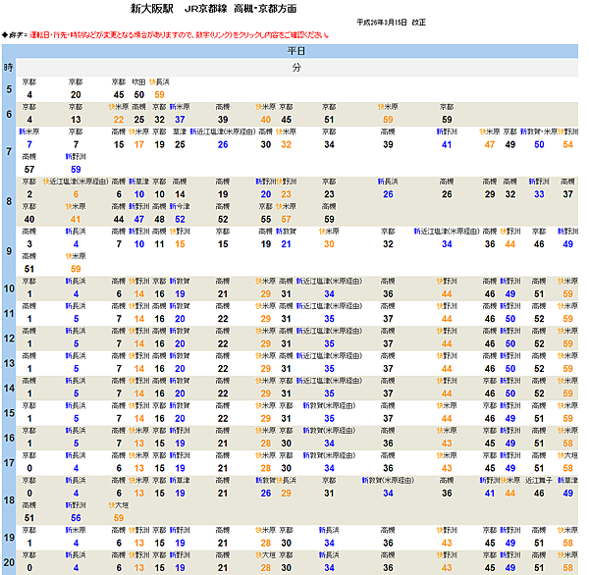
Task: Select the blue 8:20 special rapid Yasu link
Action: (266, 194)
